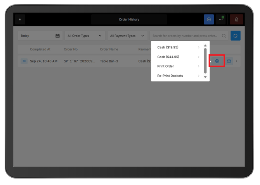This screenshot has height=185, width=260.
Task: Choose Print Order from the menu
Action: click(x=178, y=66)
